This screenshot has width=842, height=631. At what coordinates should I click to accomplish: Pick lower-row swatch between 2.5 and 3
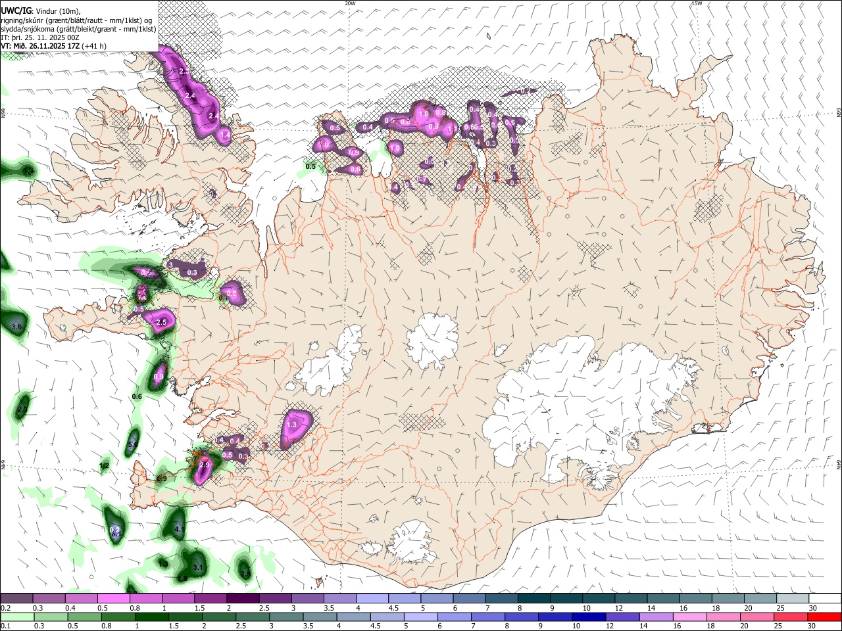[x=253, y=617]
